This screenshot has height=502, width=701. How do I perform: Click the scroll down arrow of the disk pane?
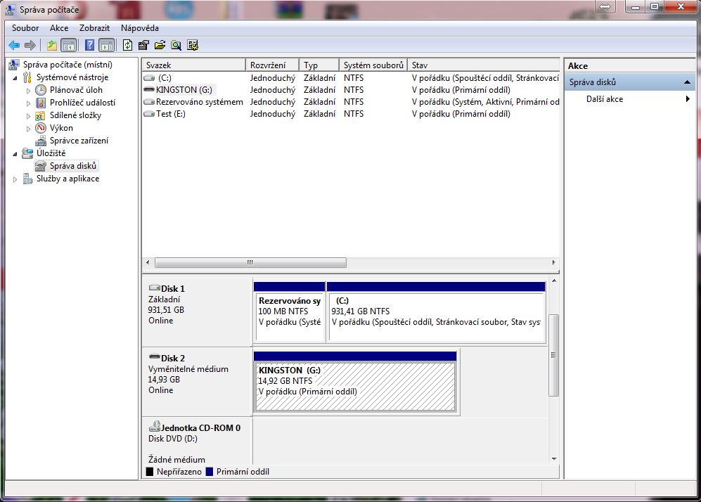(x=554, y=458)
